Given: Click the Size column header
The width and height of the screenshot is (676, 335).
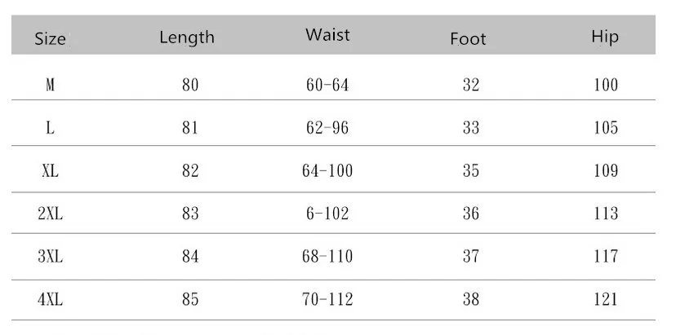Looking at the screenshot, I should 50,38.
